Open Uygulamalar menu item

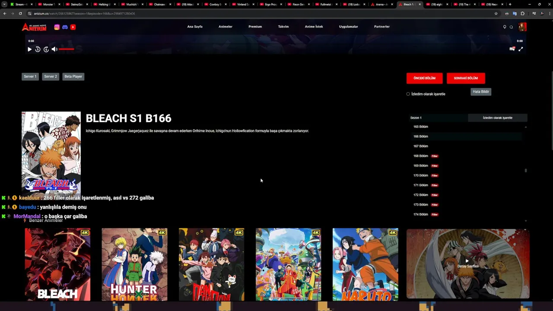point(348,27)
